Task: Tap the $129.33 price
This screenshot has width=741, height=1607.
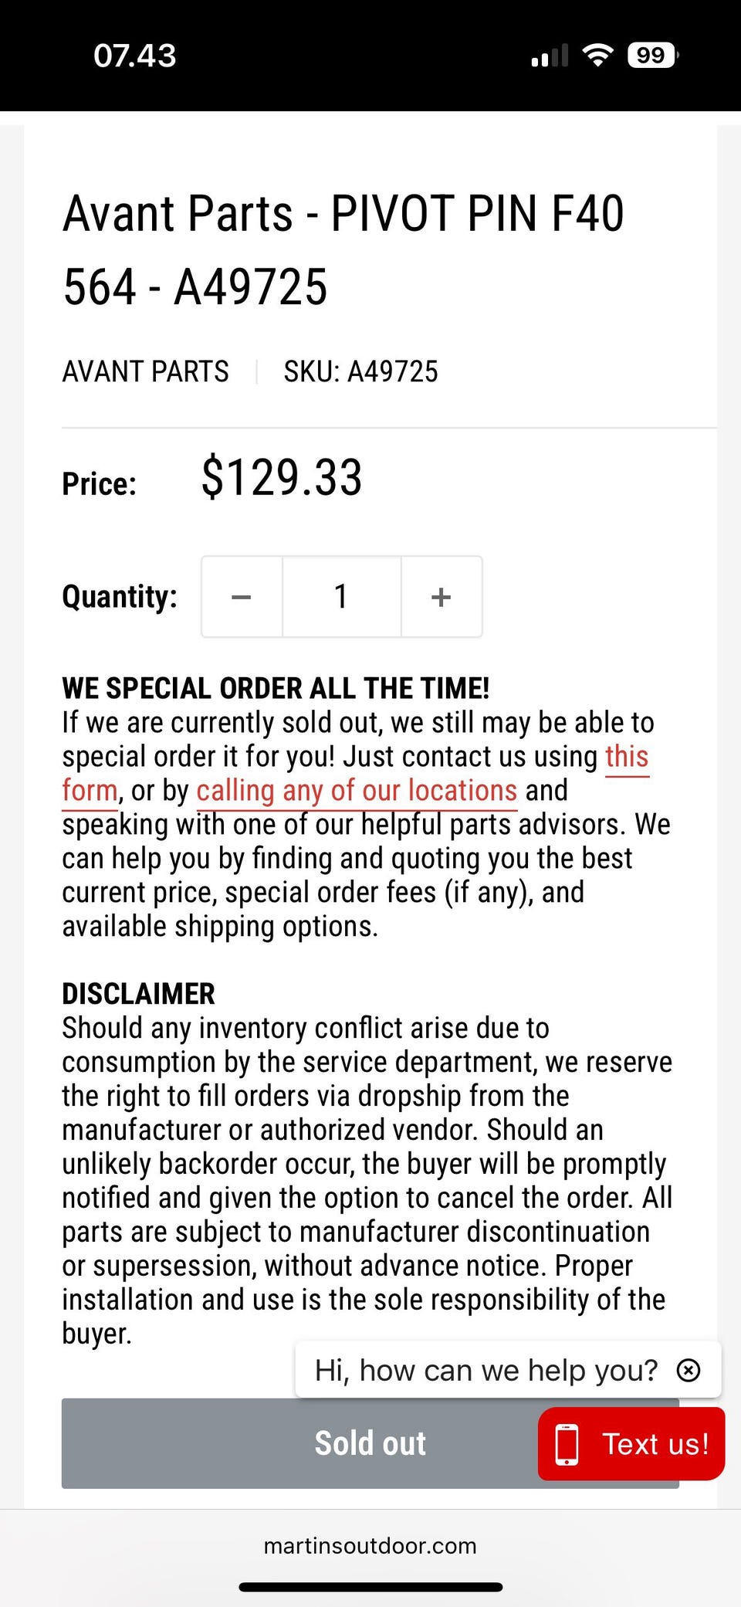Action: coord(282,477)
